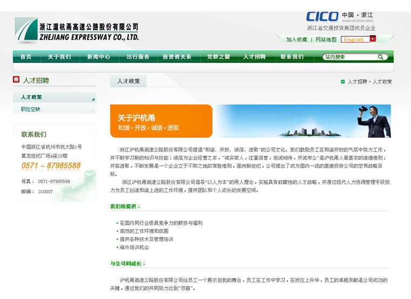Click the search magnifier icon
This screenshot has height=299, width=411.
pyautogui.click(x=382, y=57)
